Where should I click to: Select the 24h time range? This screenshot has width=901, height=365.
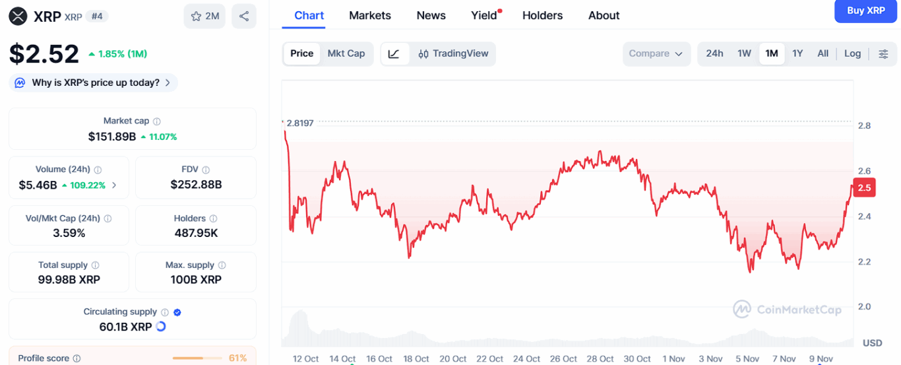(x=714, y=54)
